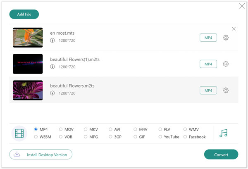Open settings gear for en most.mts
This screenshot has width=248, height=169.
click(226, 38)
